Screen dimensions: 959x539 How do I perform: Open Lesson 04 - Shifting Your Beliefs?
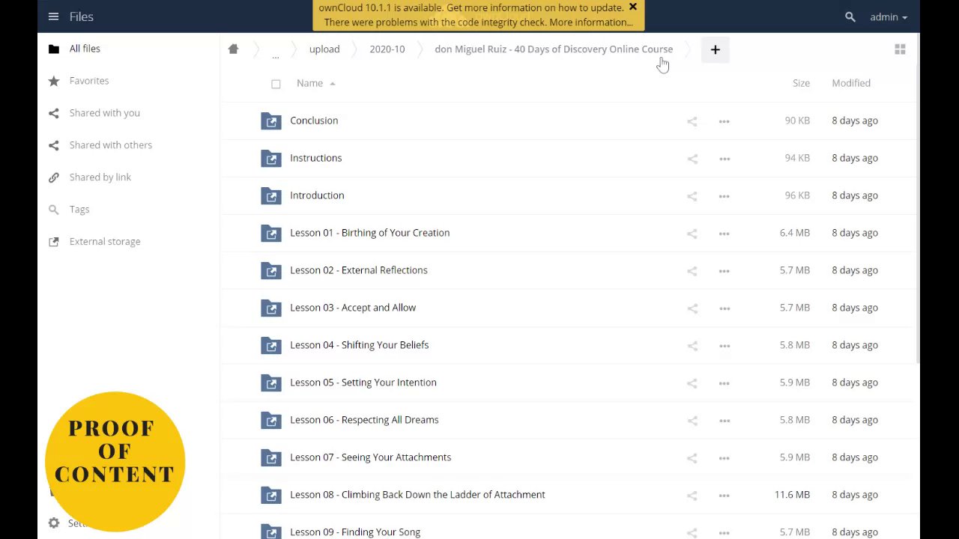(x=359, y=345)
